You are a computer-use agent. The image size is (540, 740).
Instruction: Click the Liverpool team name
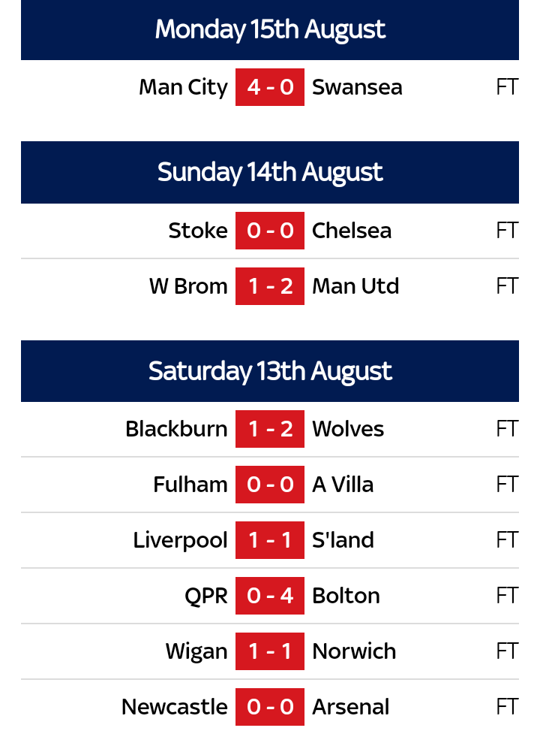(180, 540)
